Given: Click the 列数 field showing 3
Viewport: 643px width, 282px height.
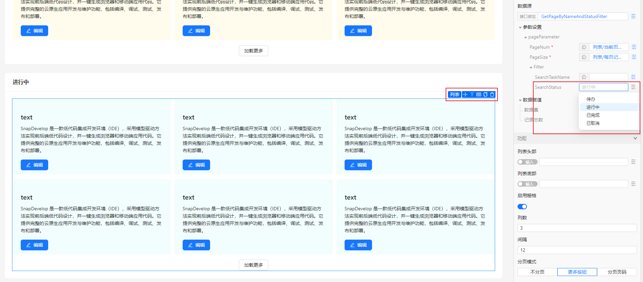Looking at the screenshot, I should (x=577, y=228).
